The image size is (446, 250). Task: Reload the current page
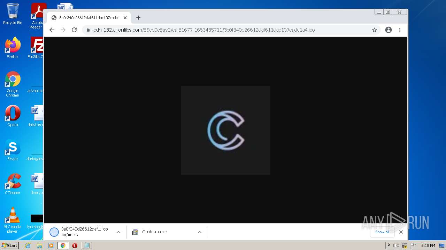click(74, 30)
